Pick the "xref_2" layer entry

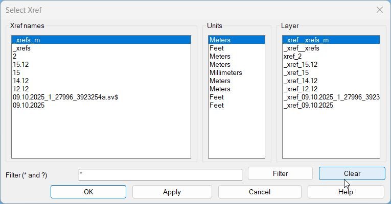[292, 56]
